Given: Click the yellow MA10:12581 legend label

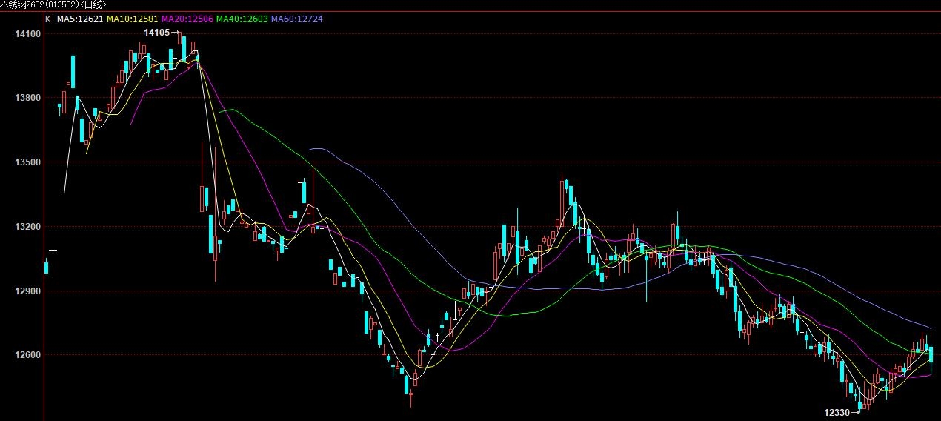Looking at the screenshot, I should coord(133,19).
